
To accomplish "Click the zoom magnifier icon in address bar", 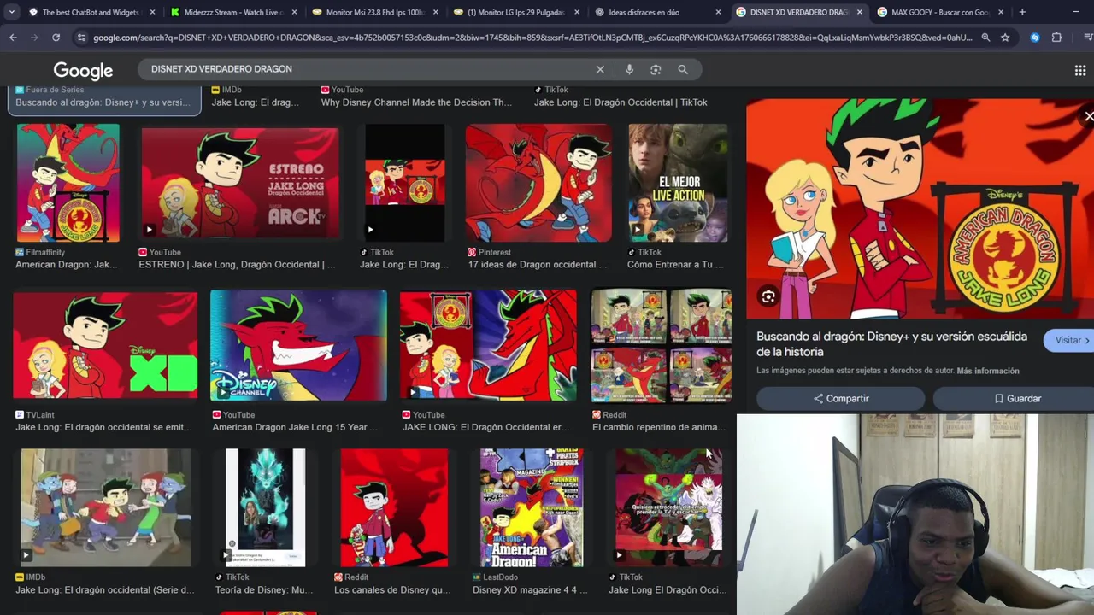I will click(985, 38).
